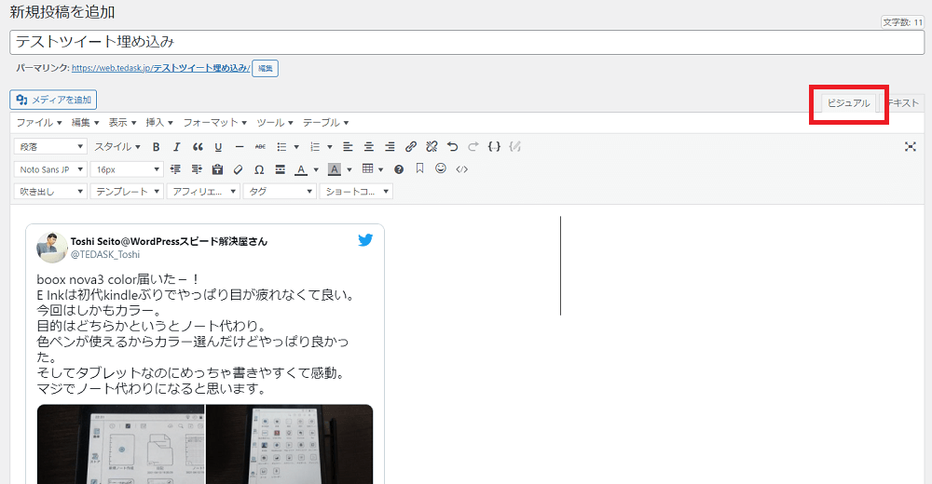Toggle bold formatting

157,147
